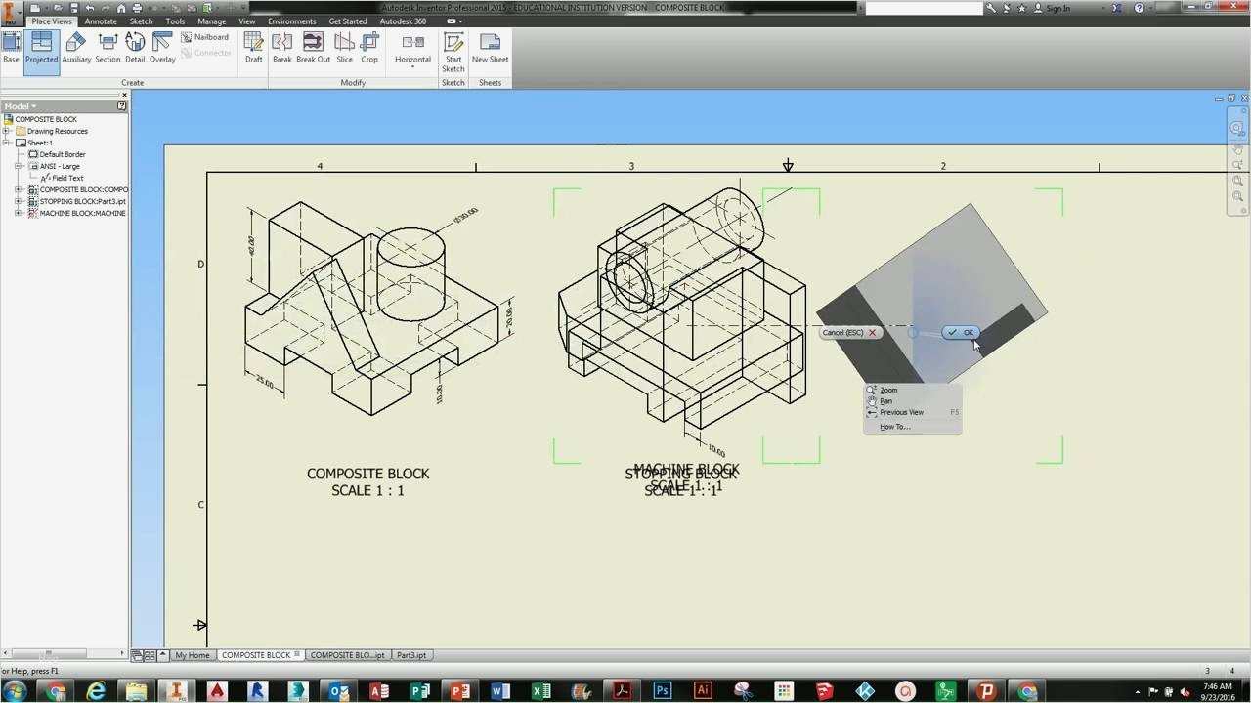Apply the Break tool
This screenshot has width=1251, height=703.
click(282, 48)
